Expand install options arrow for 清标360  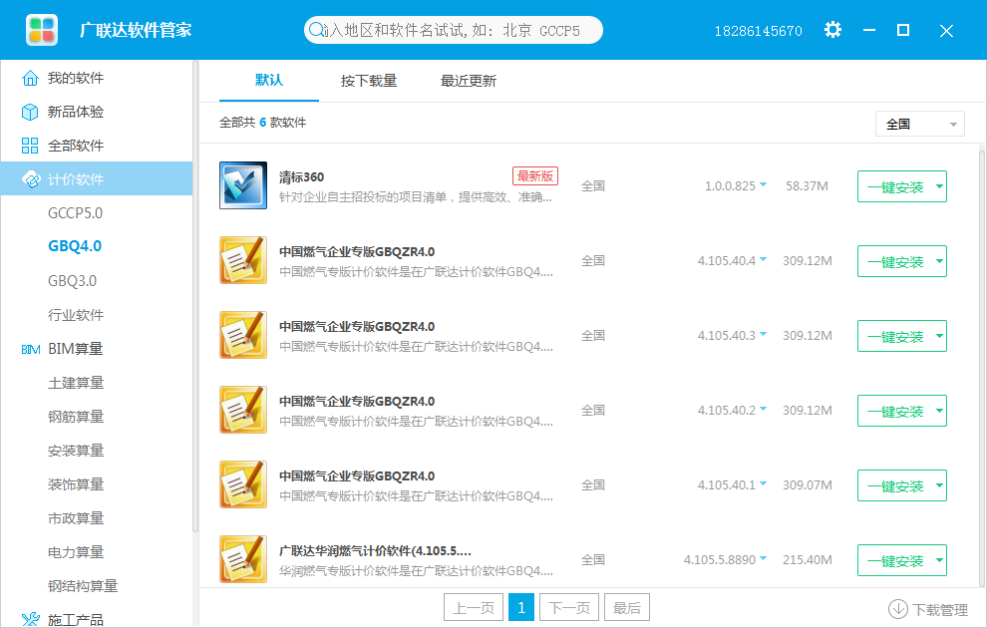pos(939,186)
